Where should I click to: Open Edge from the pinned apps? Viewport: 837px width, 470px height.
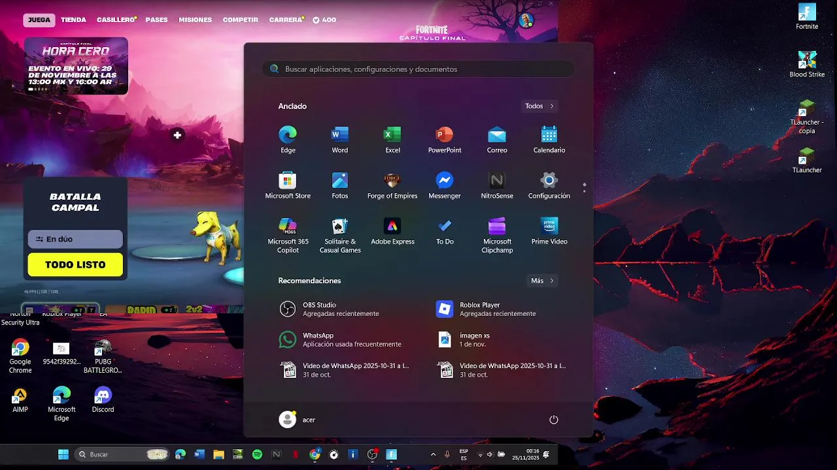(288, 140)
